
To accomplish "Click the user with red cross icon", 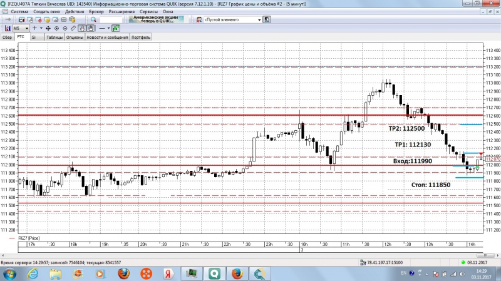I will point(199,20).
